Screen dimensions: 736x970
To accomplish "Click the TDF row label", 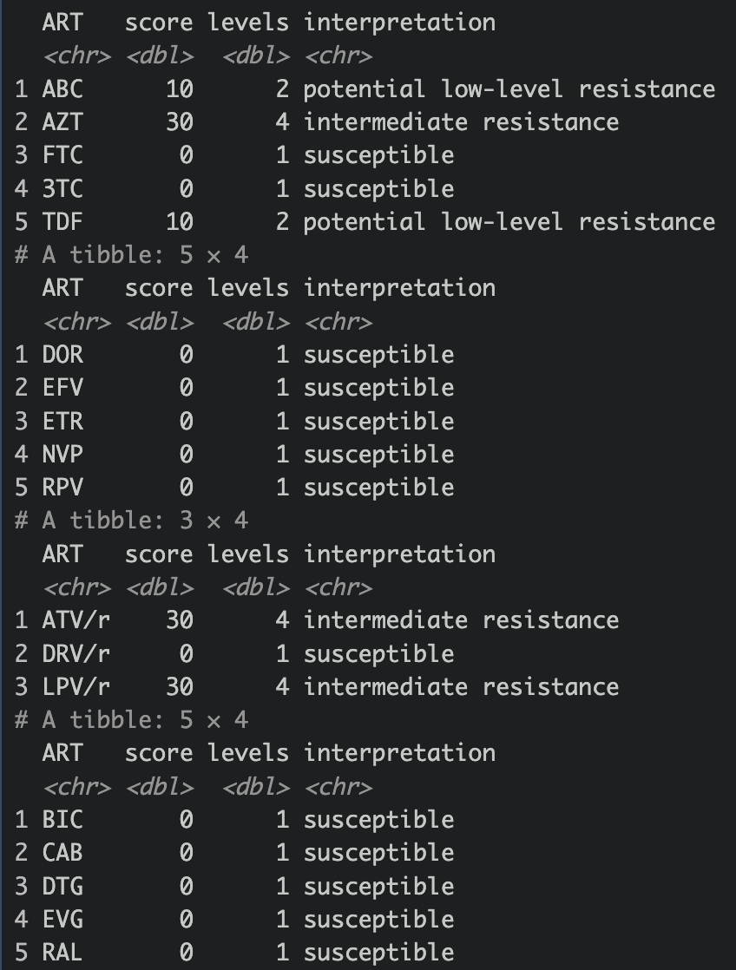I will tap(62, 222).
